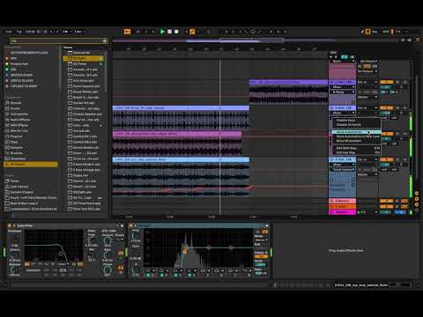Open the first purple track's Master output dropdown
Viewport: 423px width, 317px height.
pos(367,97)
